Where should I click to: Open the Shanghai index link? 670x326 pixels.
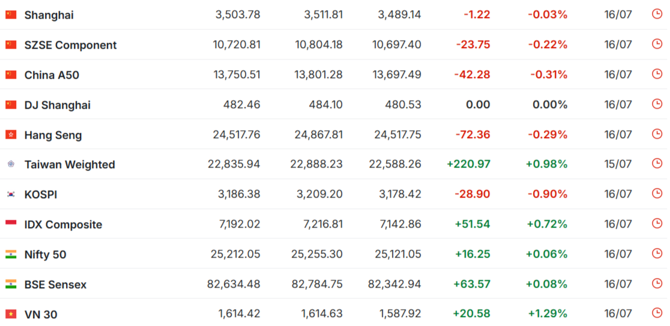coord(49,15)
